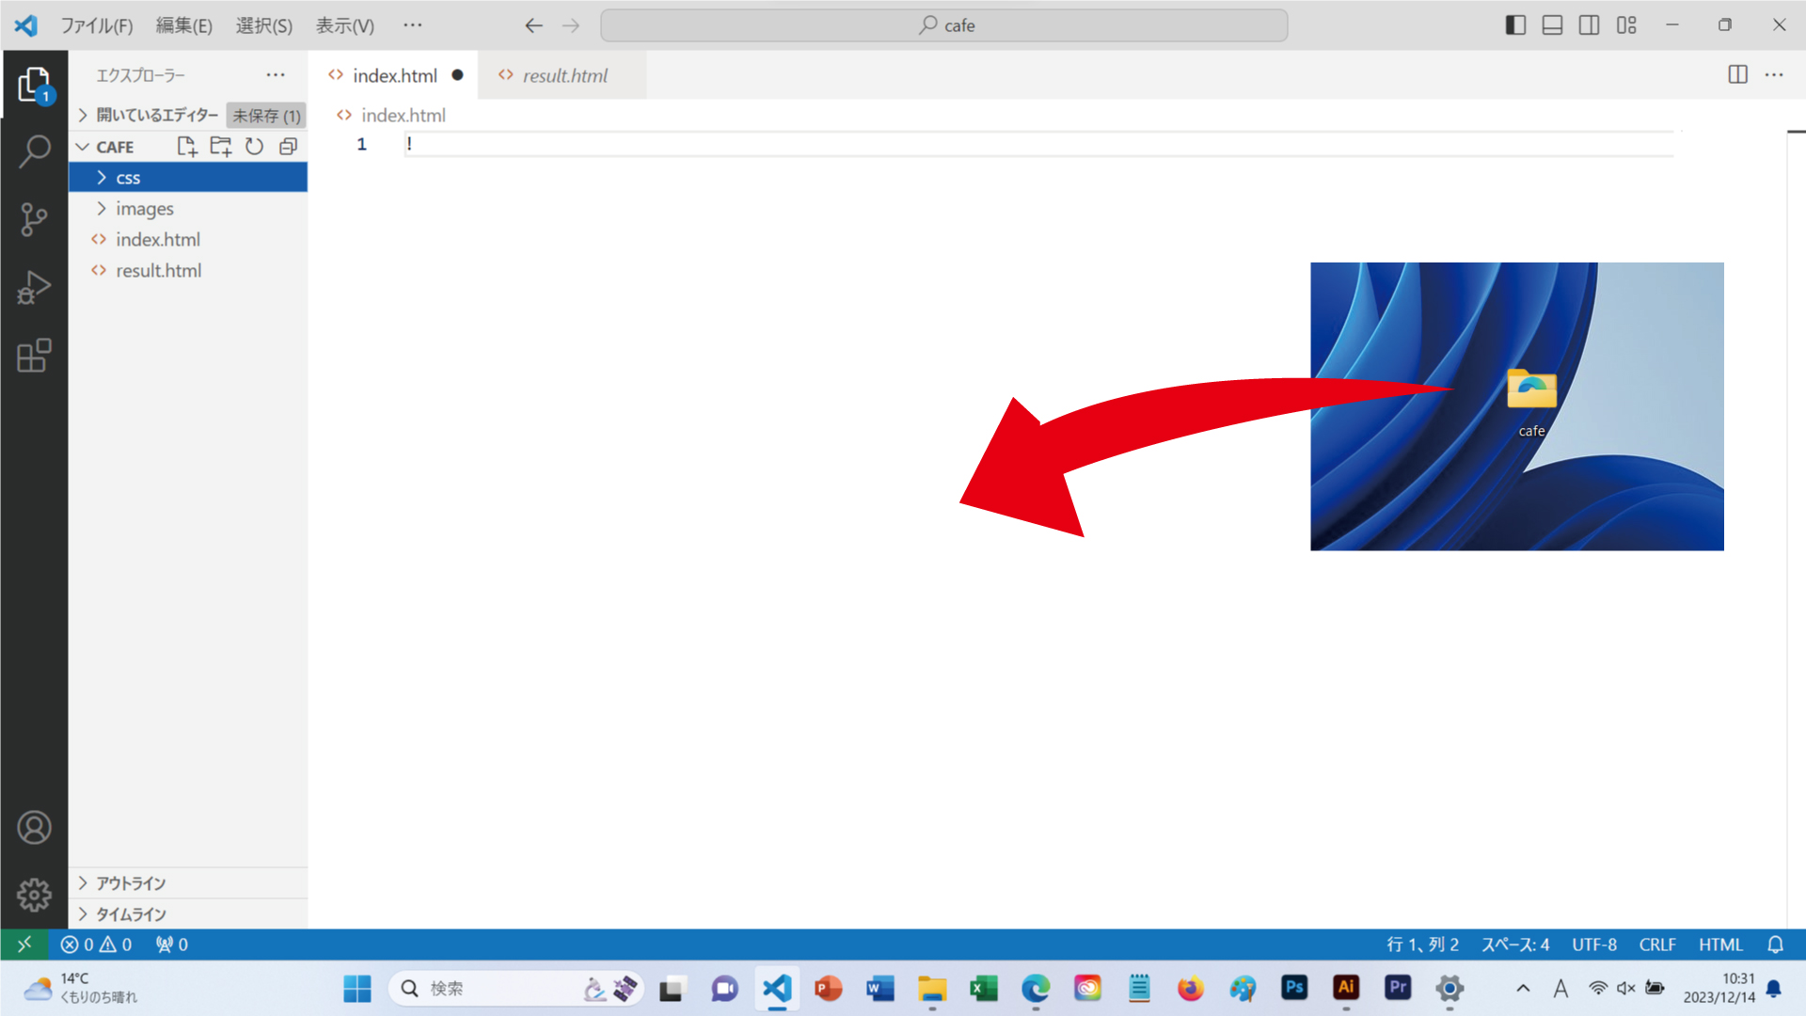Screen dimensions: 1806x1016
Task: Collapse all folders in the Explorer
Action: [x=288, y=146]
